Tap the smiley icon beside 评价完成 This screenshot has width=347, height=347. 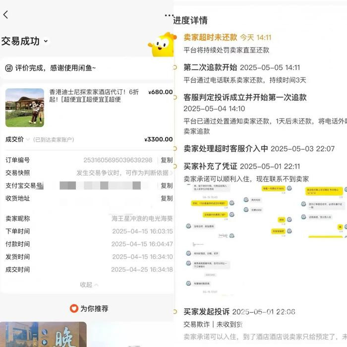(9, 68)
